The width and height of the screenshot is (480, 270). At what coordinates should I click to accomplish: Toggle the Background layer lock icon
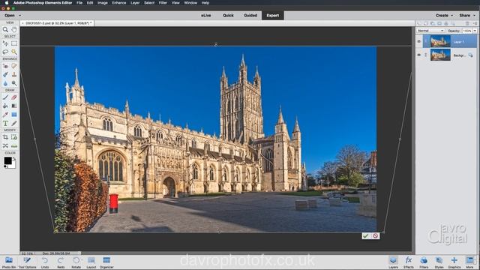pos(470,55)
